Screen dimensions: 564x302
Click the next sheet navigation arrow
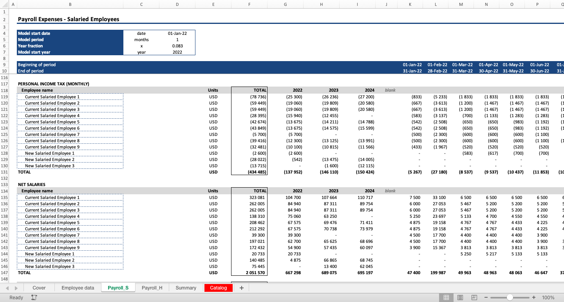point(16,288)
